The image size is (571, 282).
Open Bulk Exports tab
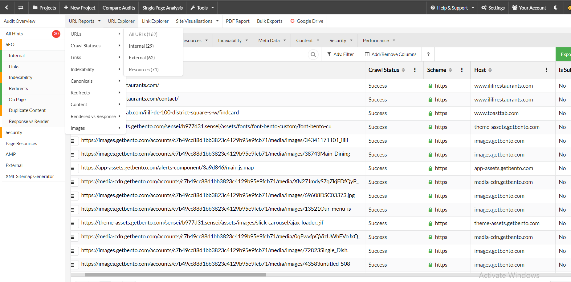coord(270,21)
